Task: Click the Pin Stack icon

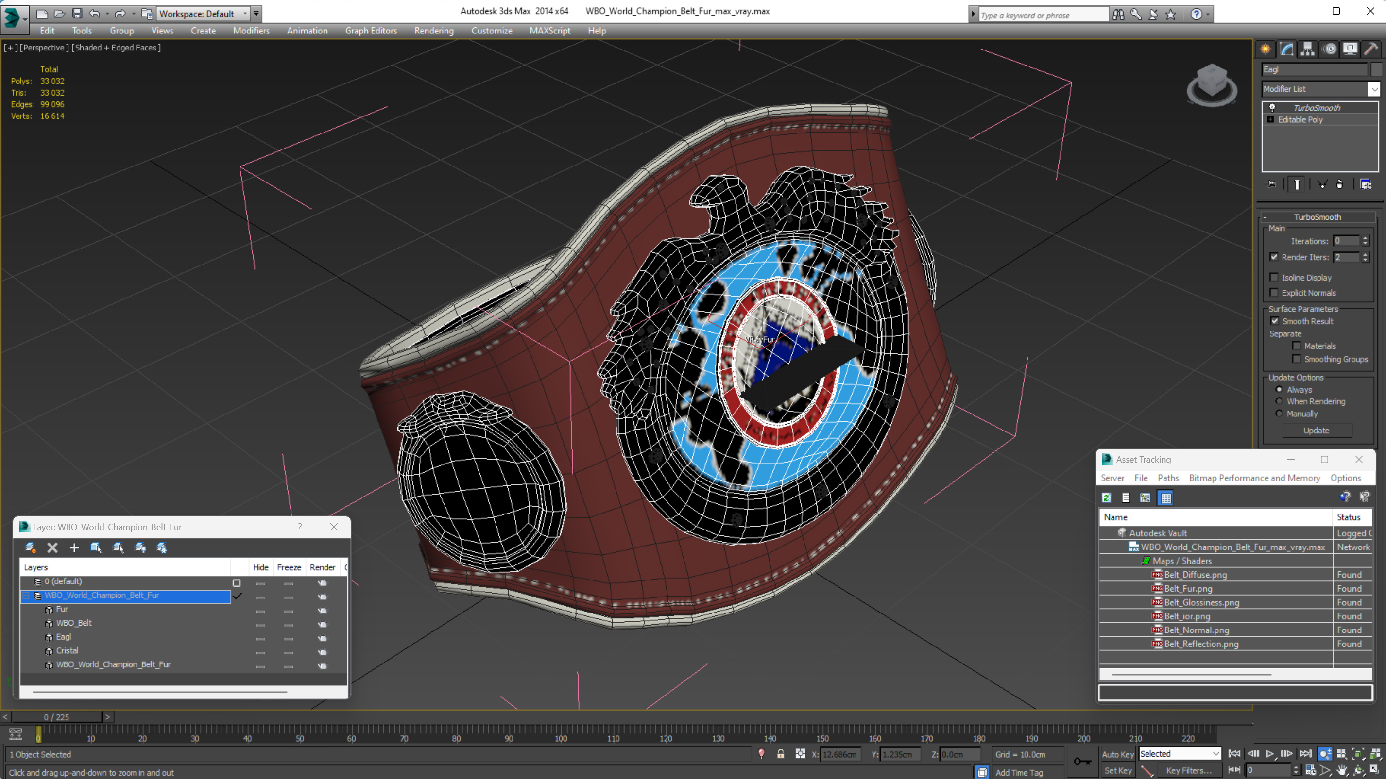Action: click(1271, 184)
